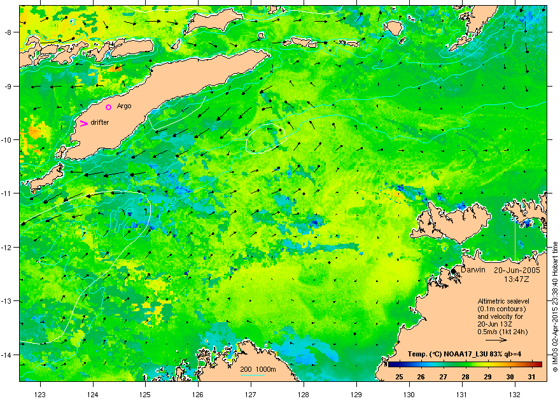Click the '-10' latitude axis label
The image size is (560, 401).
(x=6, y=139)
